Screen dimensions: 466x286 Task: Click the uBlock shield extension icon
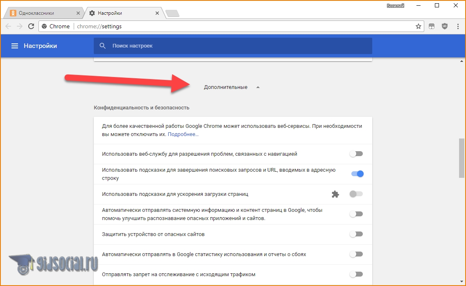445,26
